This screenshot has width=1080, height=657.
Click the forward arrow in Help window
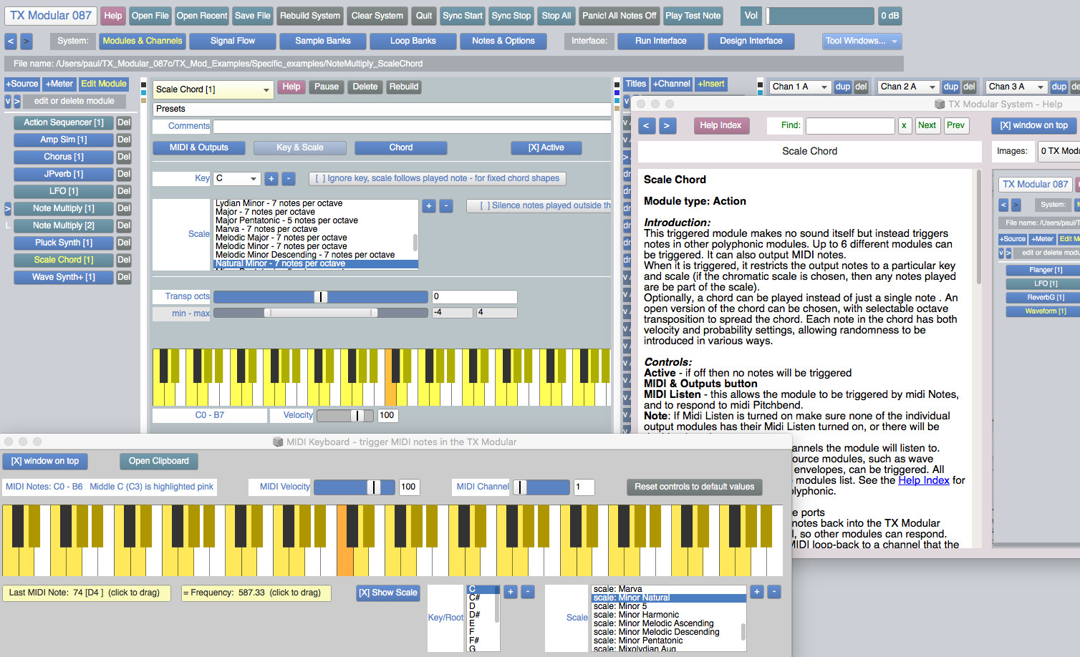667,126
